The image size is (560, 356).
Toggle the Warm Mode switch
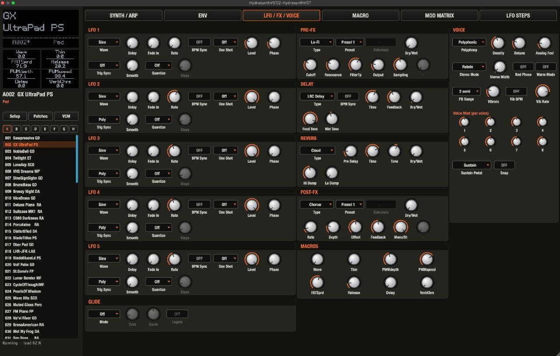tap(546, 67)
